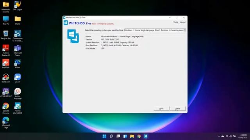
Task: Click WinToHDD taskbar app icon
Action: tap(146, 136)
